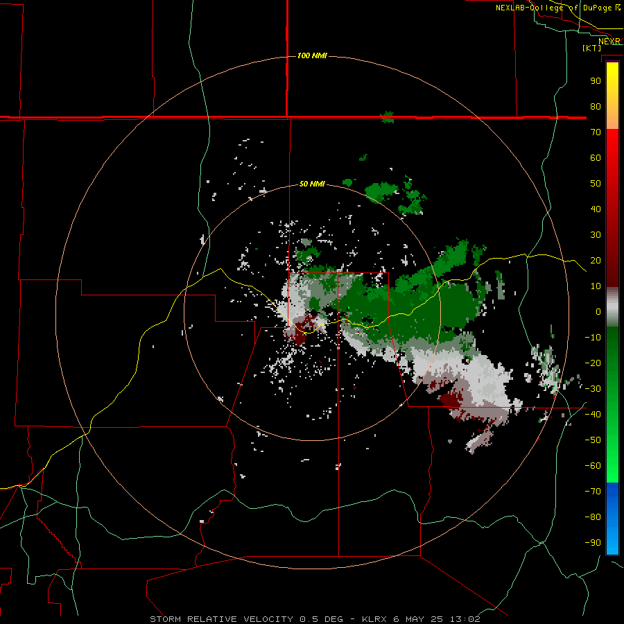
Task: Click the 30 value on the velocity scale
Action: point(596,235)
